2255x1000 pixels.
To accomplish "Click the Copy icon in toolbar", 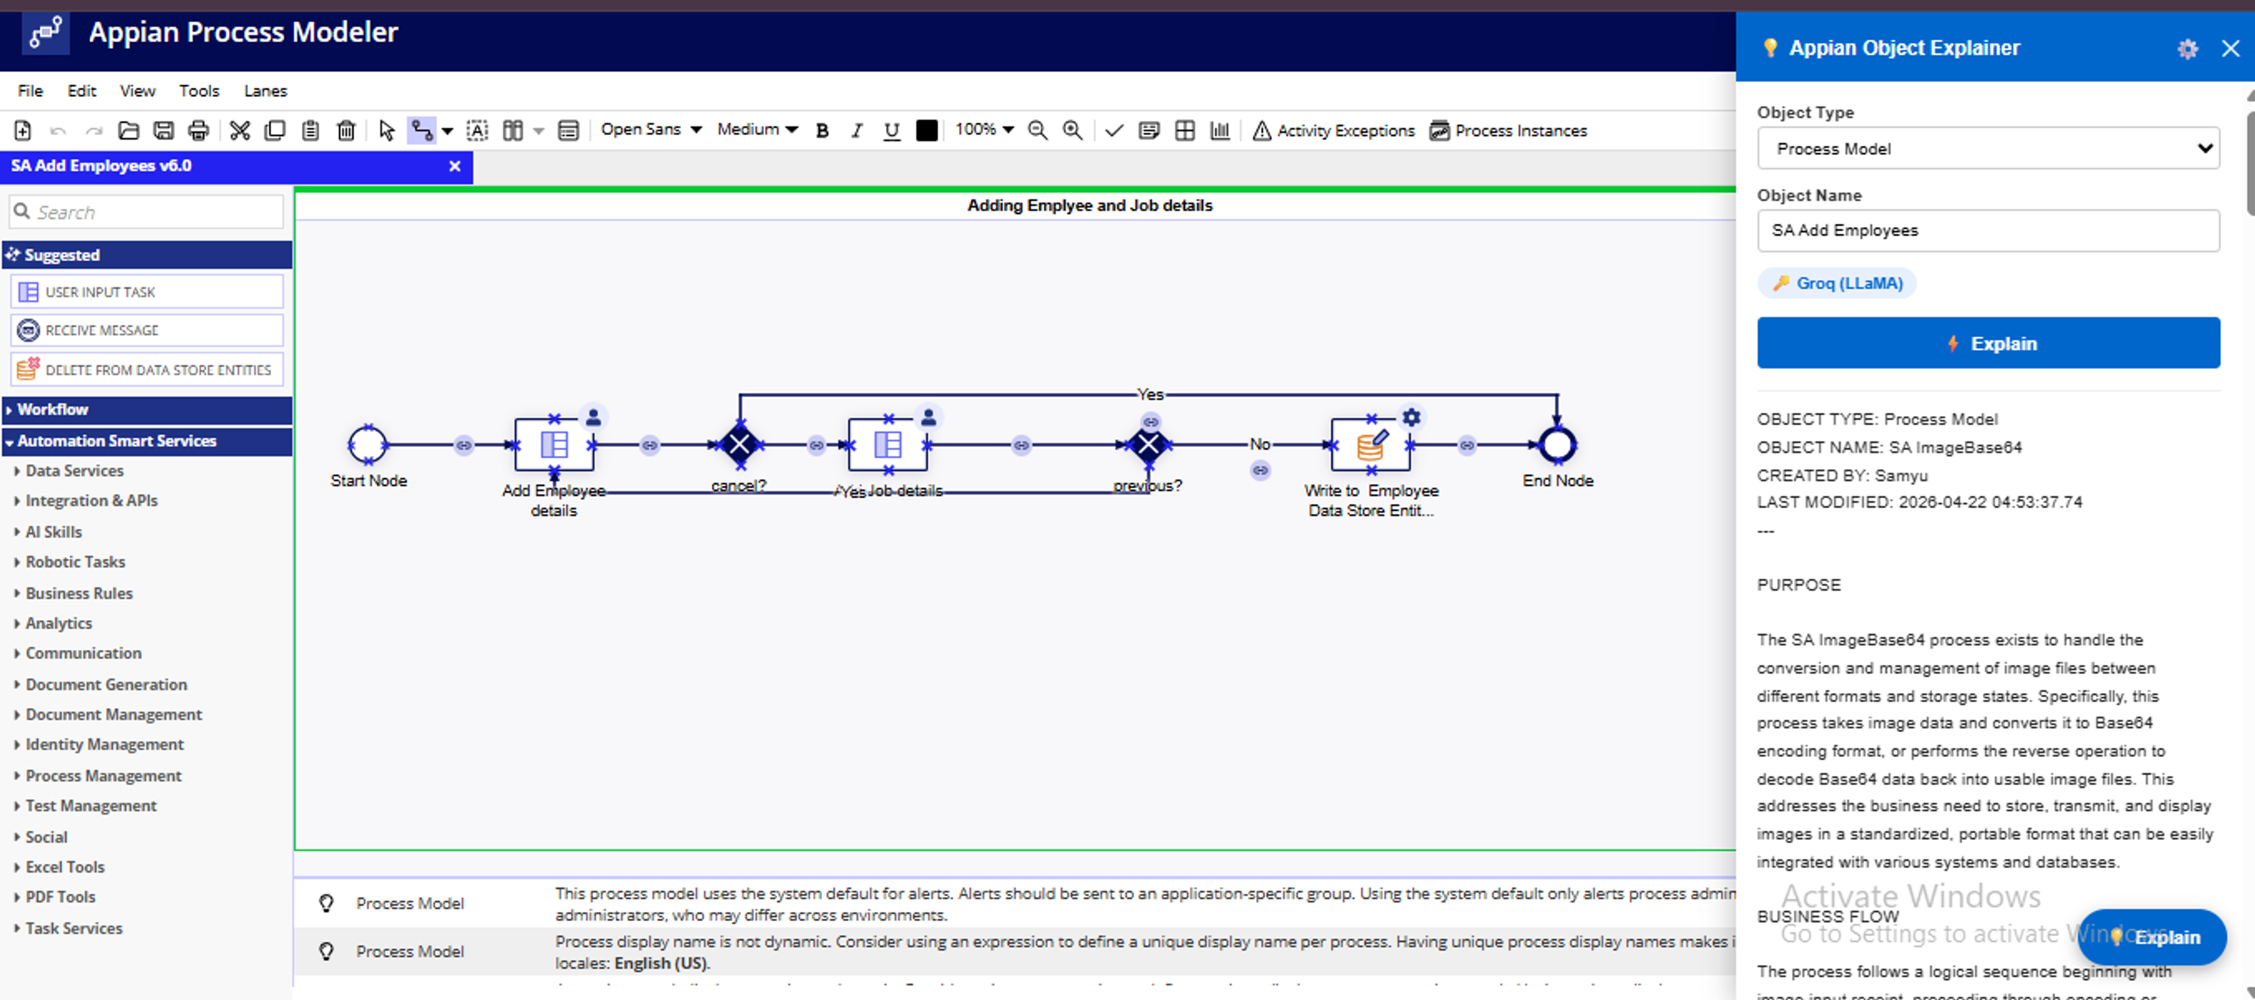I will pos(275,130).
